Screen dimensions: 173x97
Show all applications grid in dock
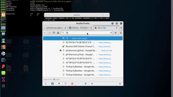click(x=3, y=86)
